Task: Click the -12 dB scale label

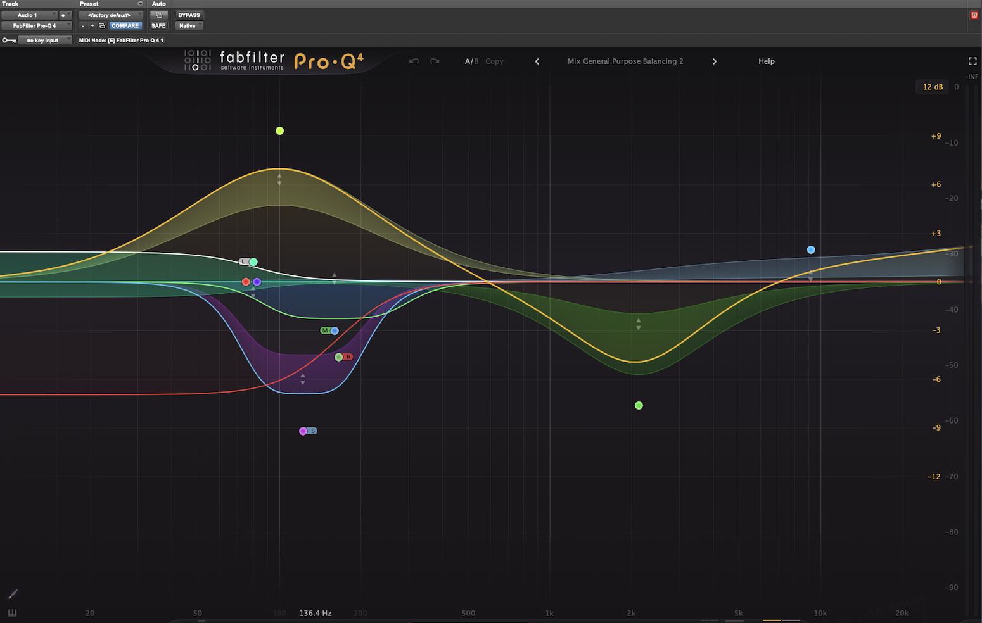Action: (934, 477)
